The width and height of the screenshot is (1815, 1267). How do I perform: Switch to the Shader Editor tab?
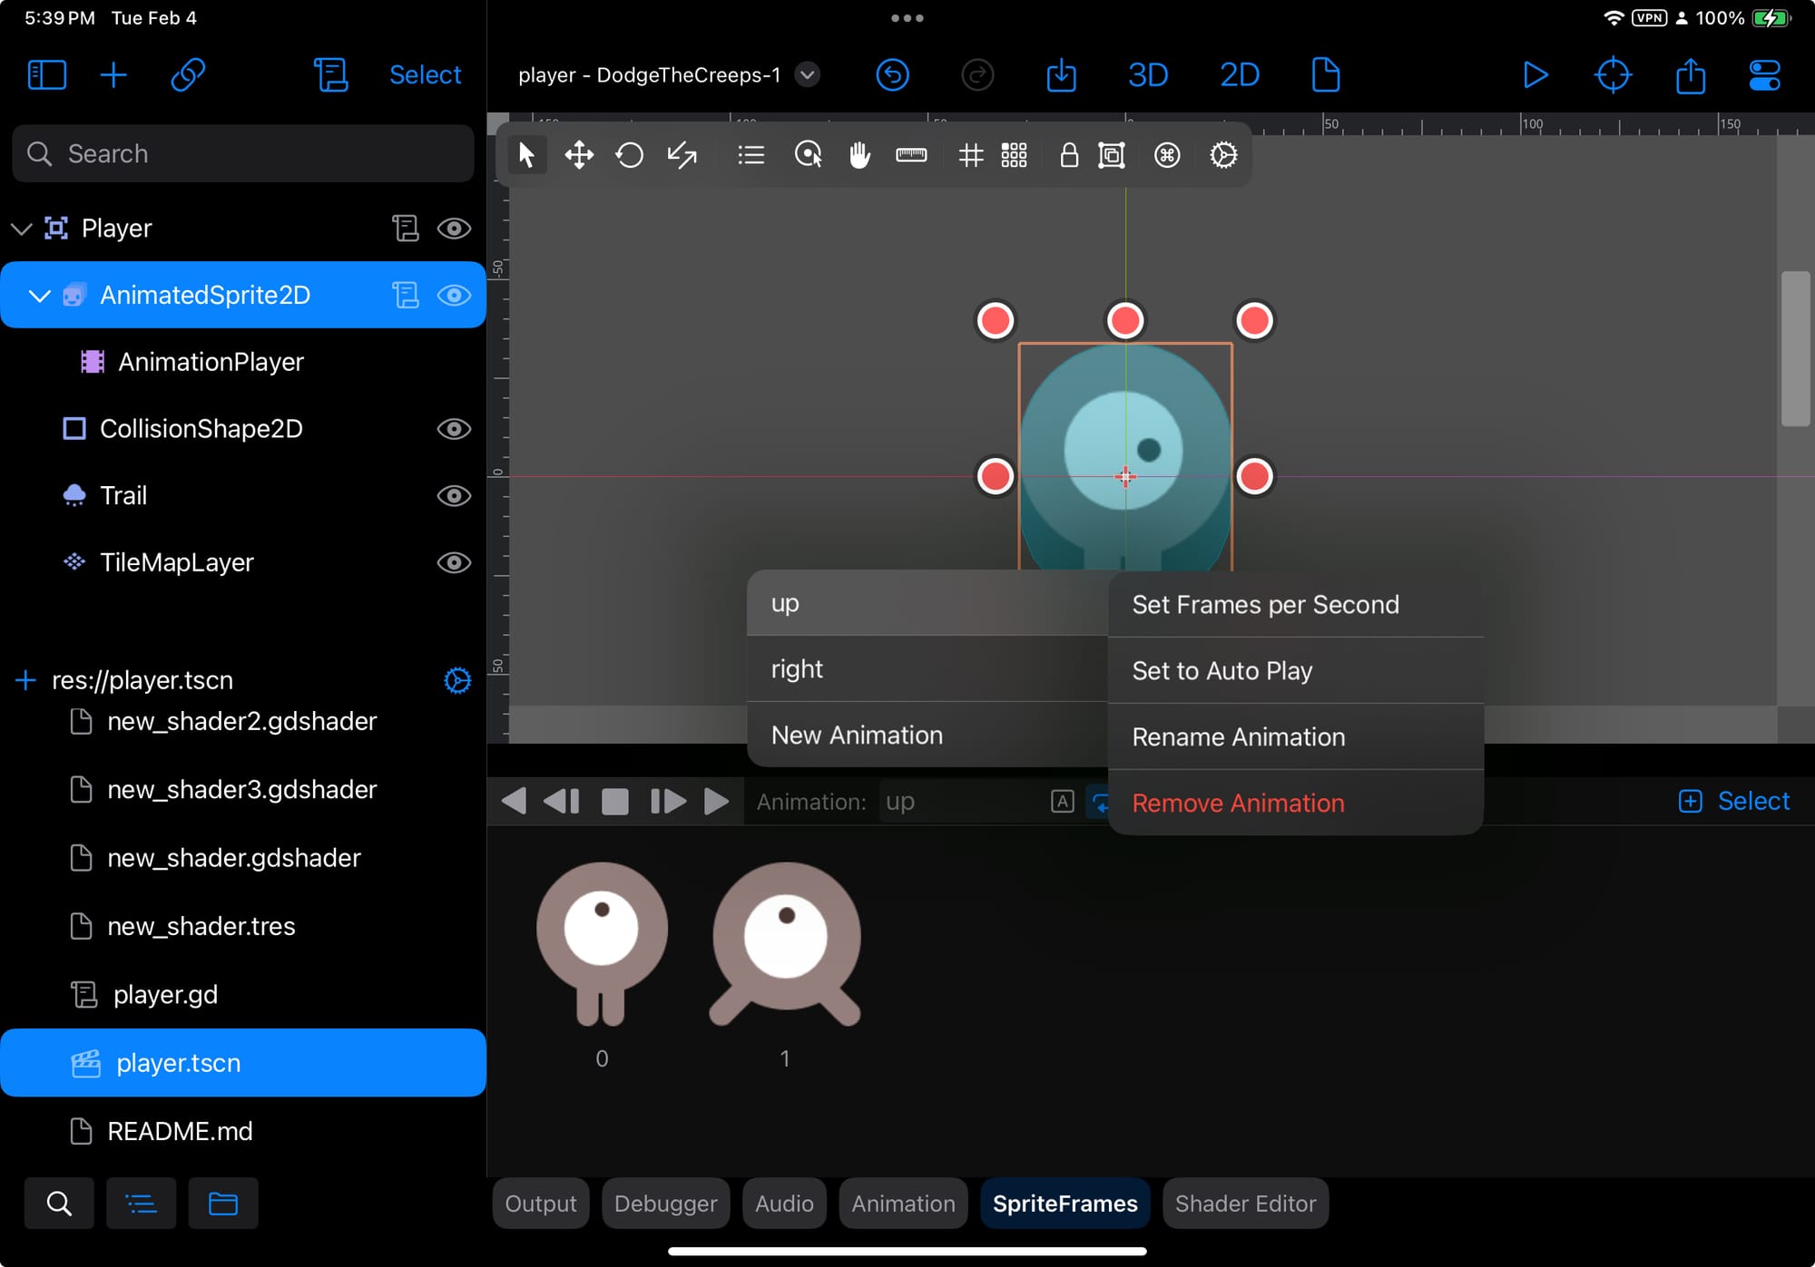[x=1245, y=1204]
